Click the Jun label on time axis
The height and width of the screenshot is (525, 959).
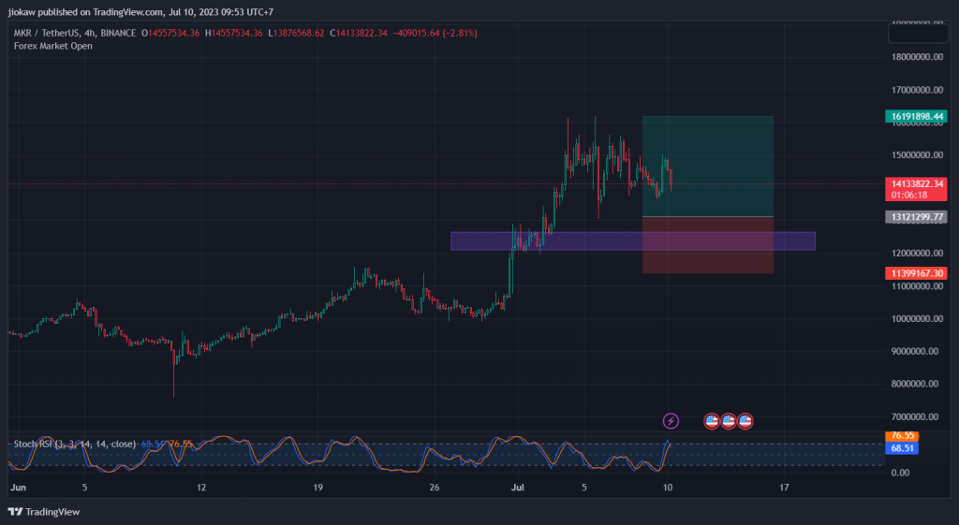tap(19, 488)
